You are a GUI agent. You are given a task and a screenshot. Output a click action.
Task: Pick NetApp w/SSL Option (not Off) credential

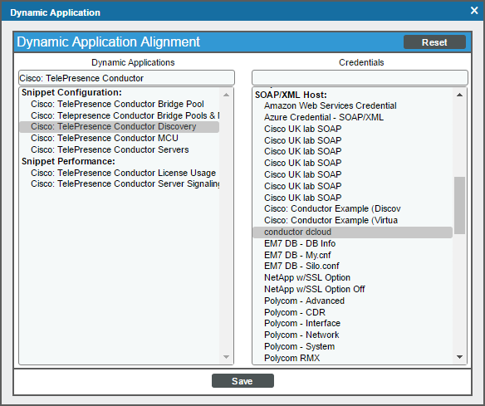coord(353,277)
